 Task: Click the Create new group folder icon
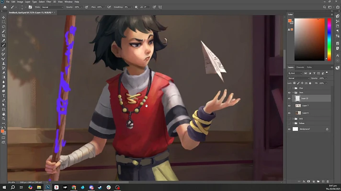click(318, 181)
